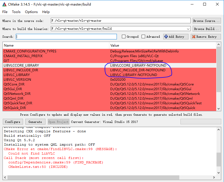Screen dimensions: 224x182
Task: Click the LIBVLC_INCLUDE_DIR-NOTFOUND value
Action: coord(138,70)
